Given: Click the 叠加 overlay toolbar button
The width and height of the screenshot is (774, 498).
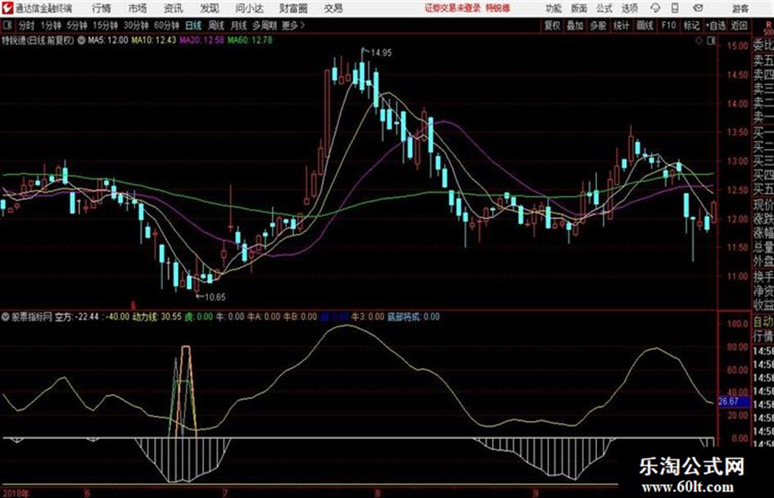Looking at the screenshot, I should pyautogui.click(x=575, y=25).
